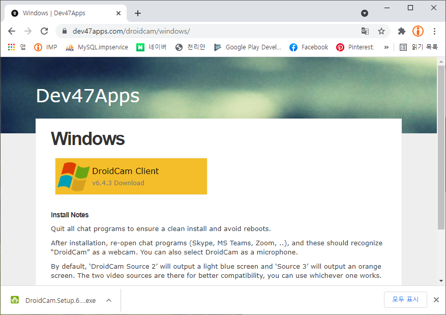This screenshot has width=446, height=315.
Task: Click the 'Quit all chat programs' sentence
Action: [161, 229]
